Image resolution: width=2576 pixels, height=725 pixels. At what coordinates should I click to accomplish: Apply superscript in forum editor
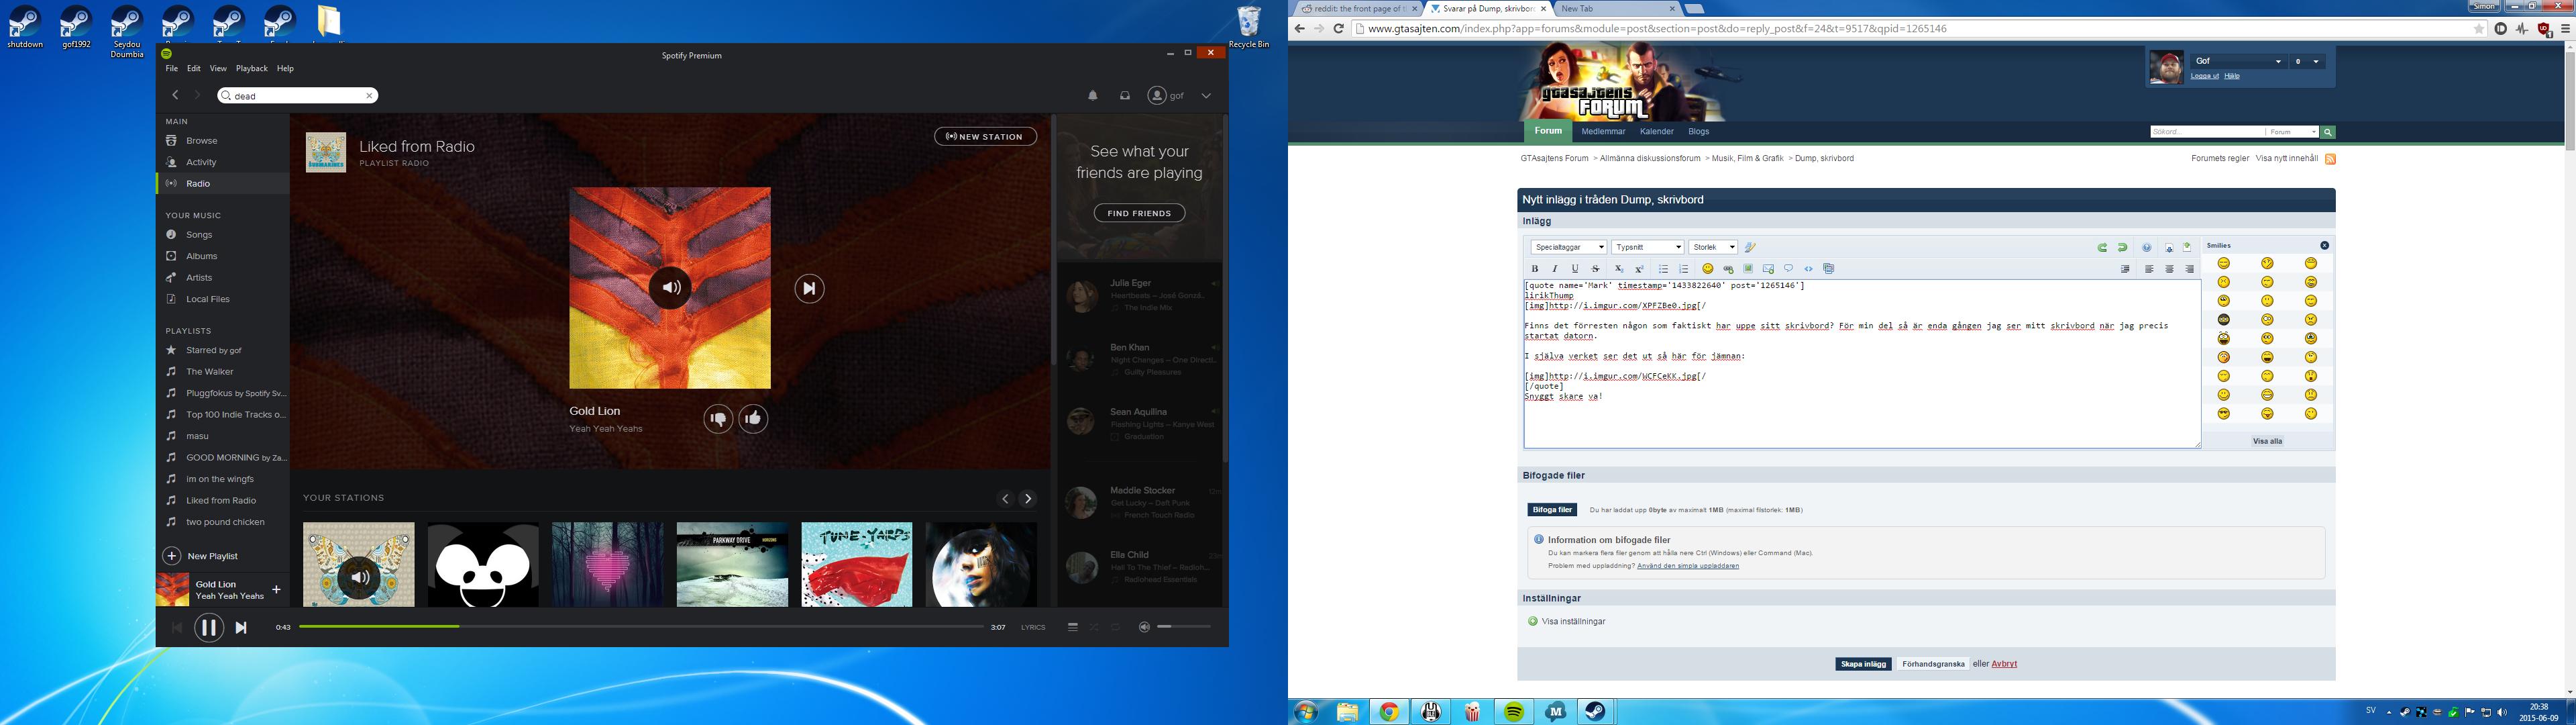[x=1639, y=269]
